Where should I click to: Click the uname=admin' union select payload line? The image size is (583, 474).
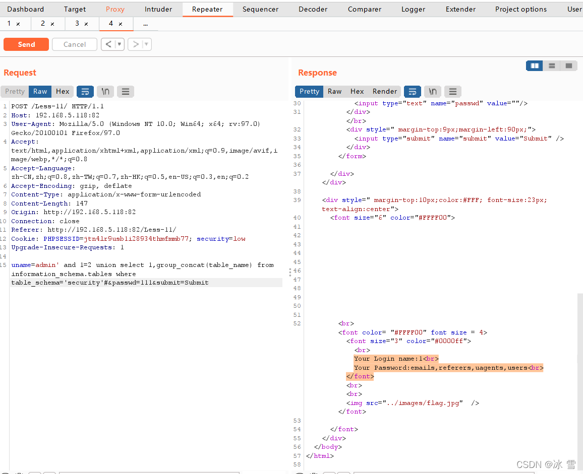(142, 265)
